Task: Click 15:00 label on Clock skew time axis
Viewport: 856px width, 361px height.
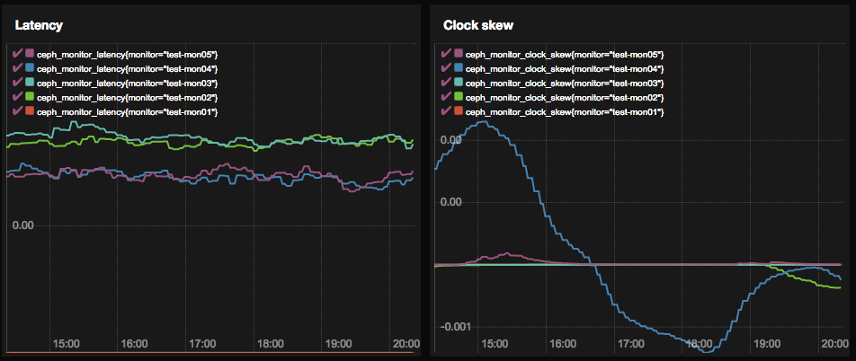Action: click(495, 344)
